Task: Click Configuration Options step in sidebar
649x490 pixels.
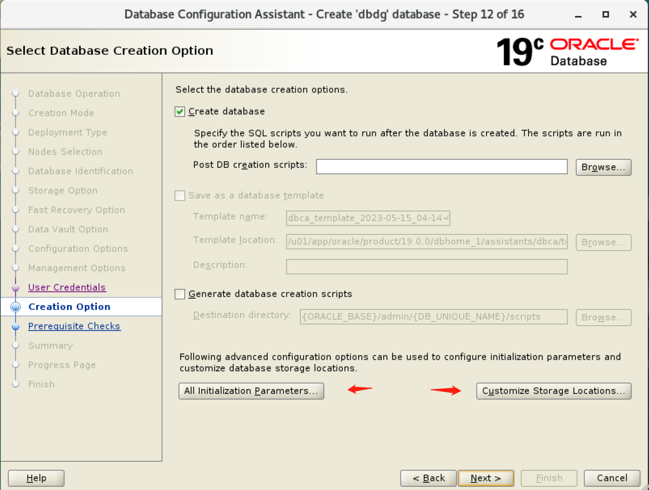Action: click(x=78, y=249)
